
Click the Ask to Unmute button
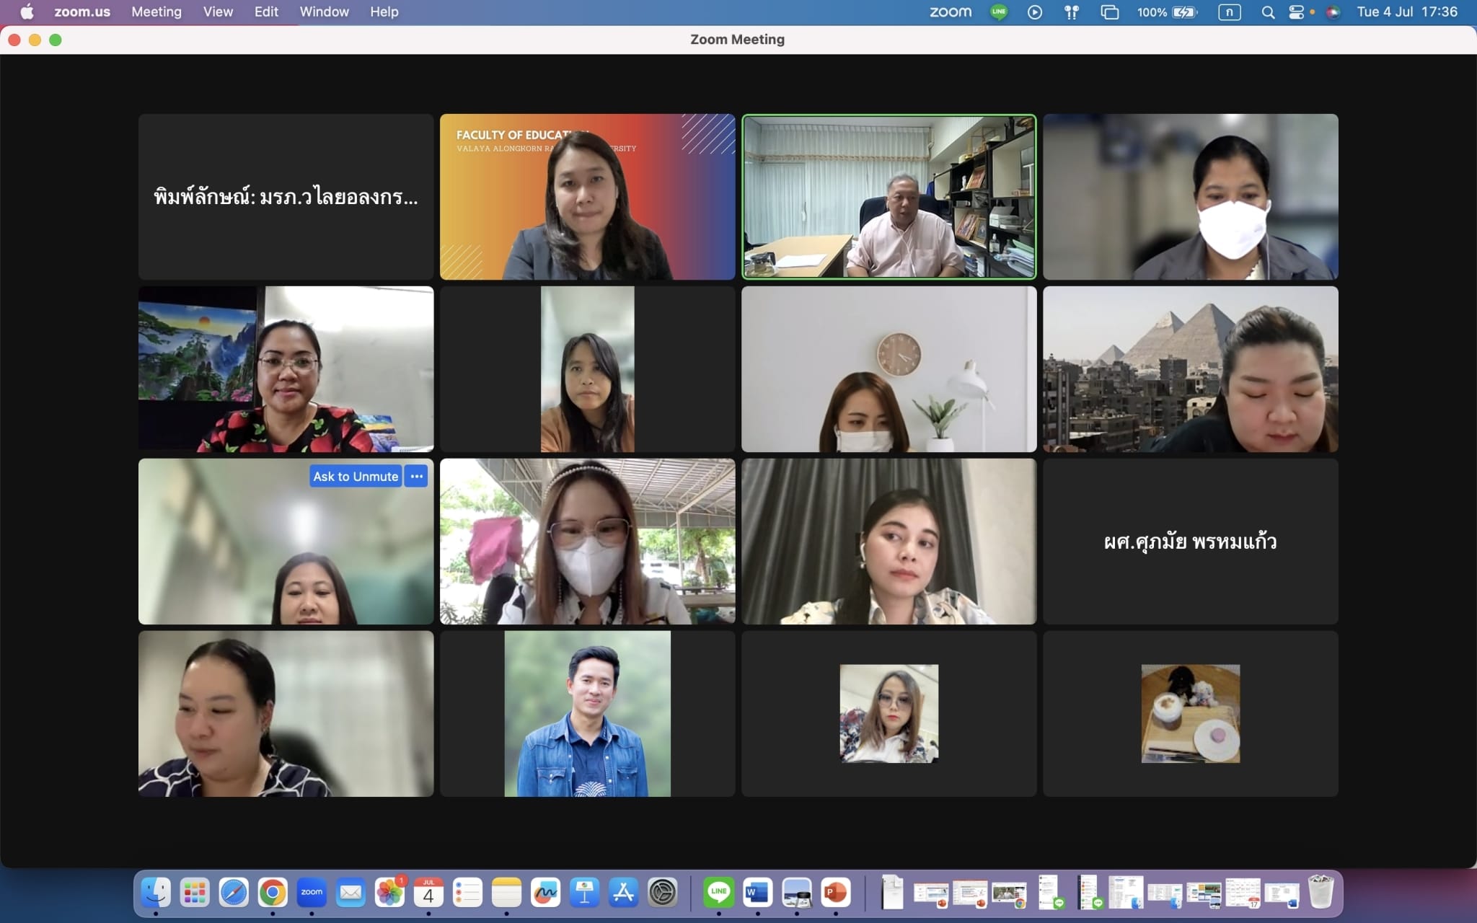coord(355,477)
